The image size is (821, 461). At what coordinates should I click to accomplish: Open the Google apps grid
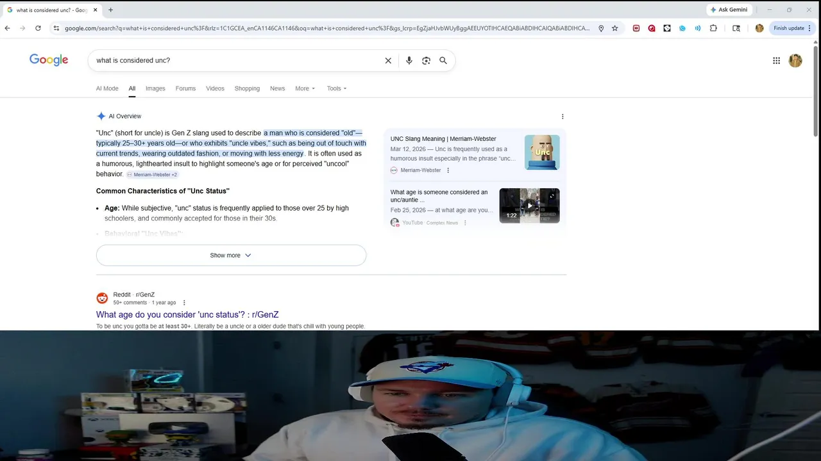[776, 60]
